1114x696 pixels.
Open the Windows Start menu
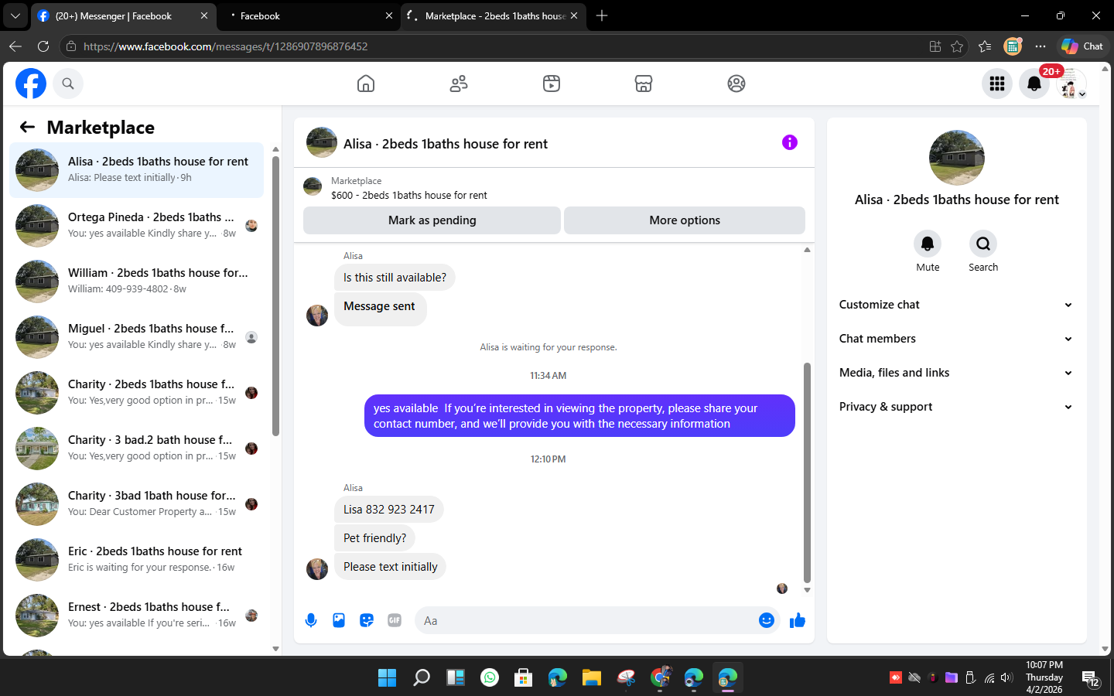click(387, 678)
